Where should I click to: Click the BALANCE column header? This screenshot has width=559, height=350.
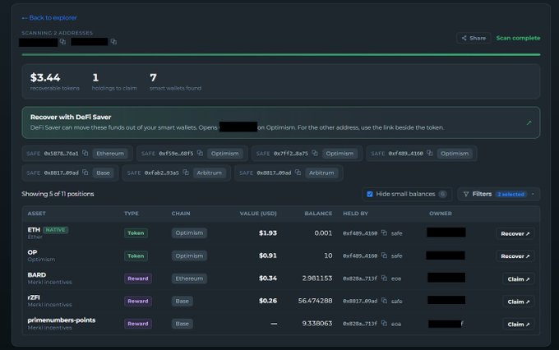(x=318, y=213)
